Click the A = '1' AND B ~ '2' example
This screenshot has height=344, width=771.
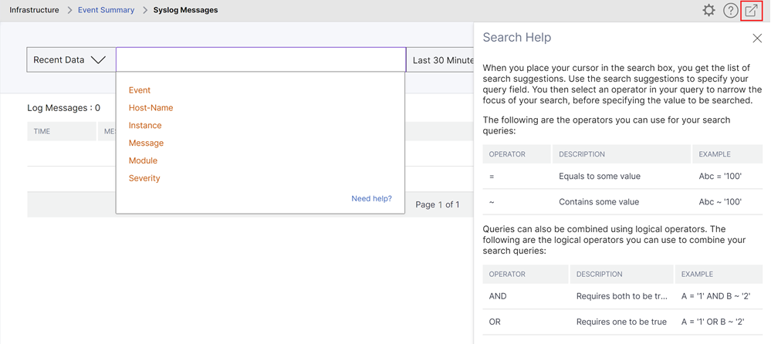click(716, 296)
